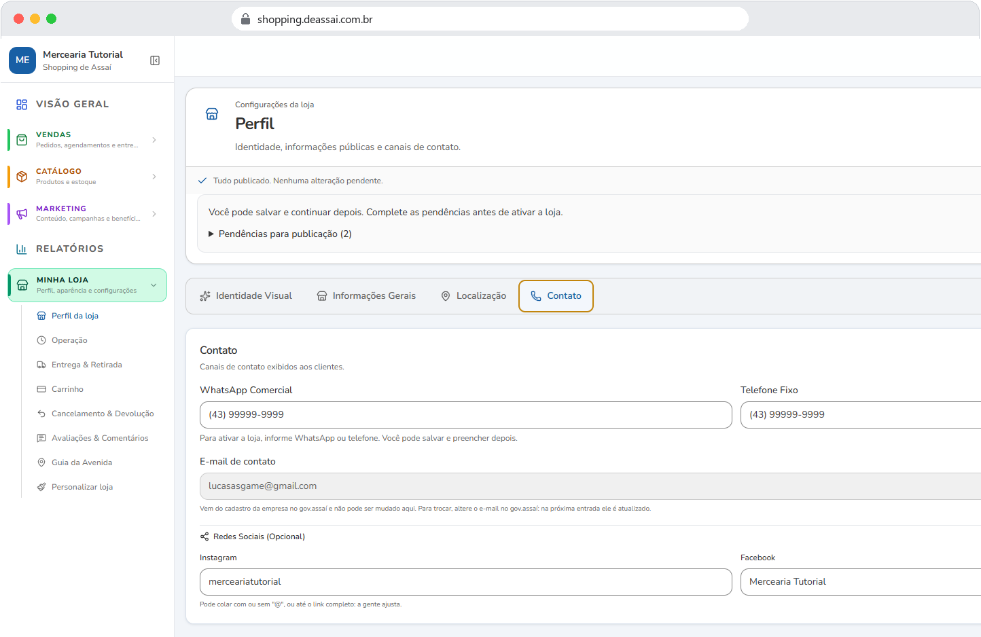
Task: Expand the Marketing menu chevron
Action: (154, 214)
